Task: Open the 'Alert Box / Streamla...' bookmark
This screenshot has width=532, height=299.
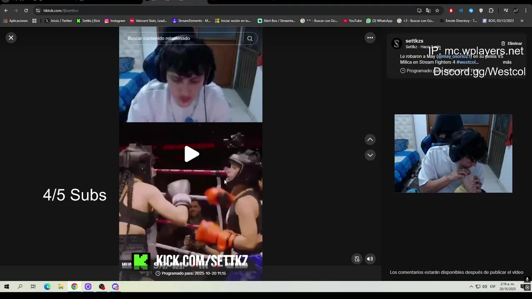Action: click(276, 21)
